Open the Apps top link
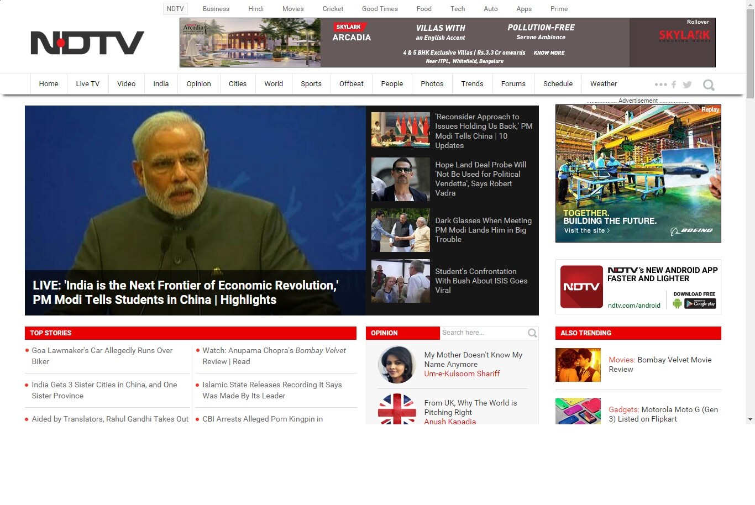This screenshot has height=505, width=755. pos(524,9)
